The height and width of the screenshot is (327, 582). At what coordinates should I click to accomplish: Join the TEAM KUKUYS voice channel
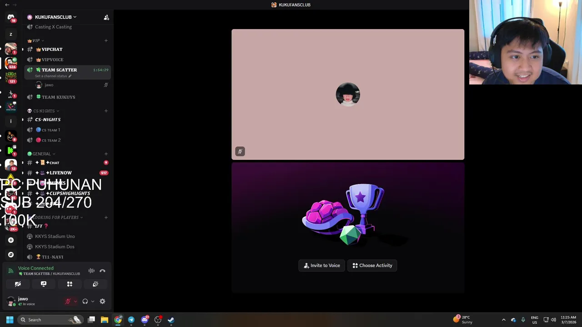(67, 97)
